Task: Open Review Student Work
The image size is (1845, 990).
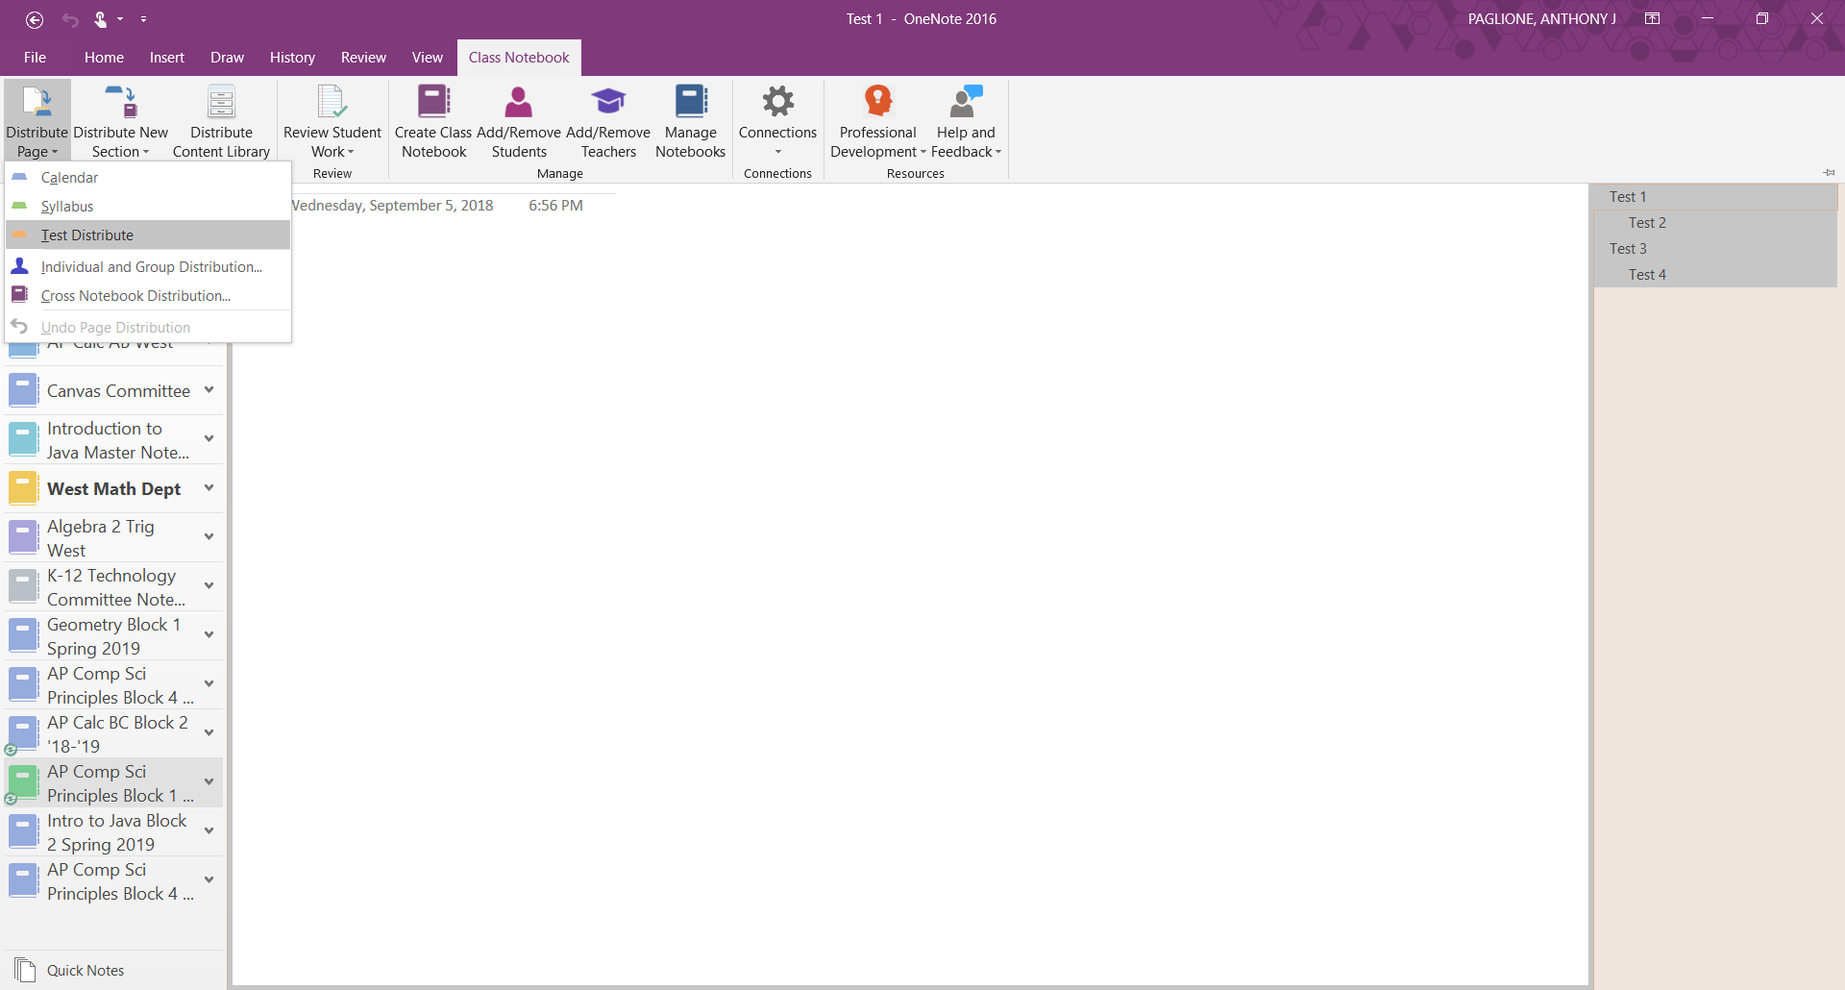Action: click(332, 121)
